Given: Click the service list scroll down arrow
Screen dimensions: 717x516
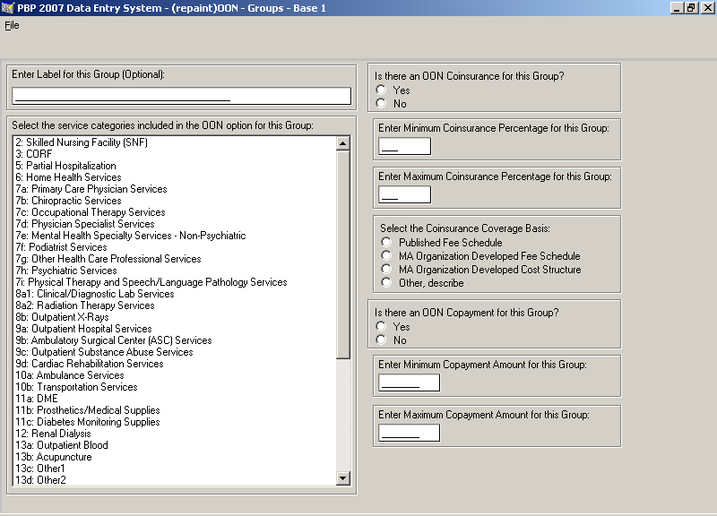Looking at the screenshot, I should point(343,478).
